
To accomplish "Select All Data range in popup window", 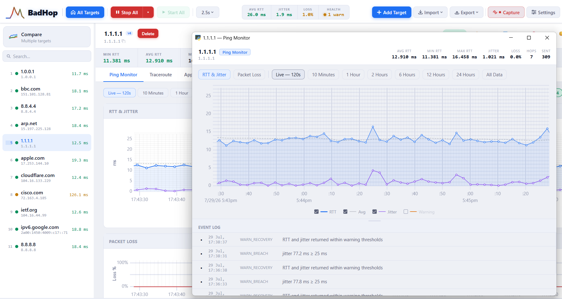I will (x=494, y=74).
